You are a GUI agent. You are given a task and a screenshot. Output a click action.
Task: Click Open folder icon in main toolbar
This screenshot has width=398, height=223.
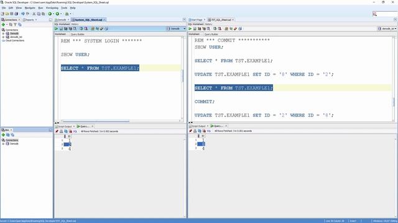(x=7, y=14)
